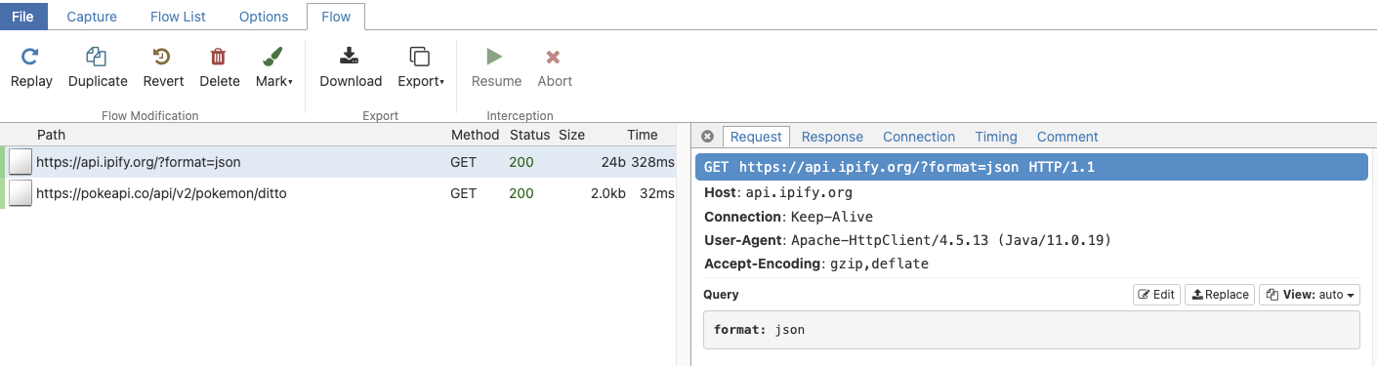The height and width of the screenshot is (366, 1377).
Task: Go to the Options tab
Action: point(264,17)
